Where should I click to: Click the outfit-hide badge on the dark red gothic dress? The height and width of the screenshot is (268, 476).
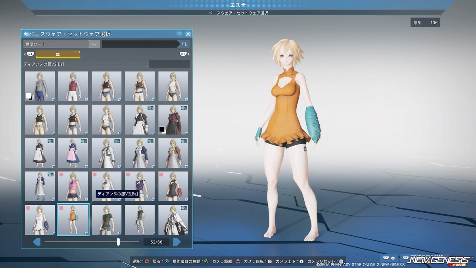pos(184,108)
